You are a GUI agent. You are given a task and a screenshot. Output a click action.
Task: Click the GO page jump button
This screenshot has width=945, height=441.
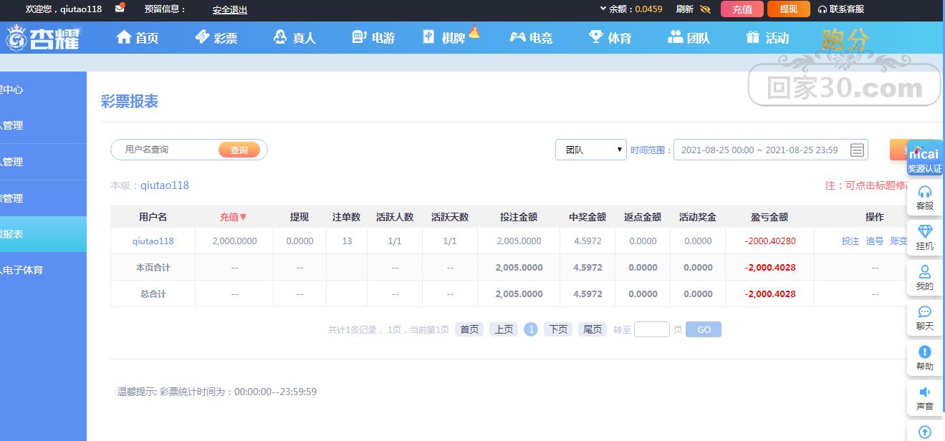point(704,329)
